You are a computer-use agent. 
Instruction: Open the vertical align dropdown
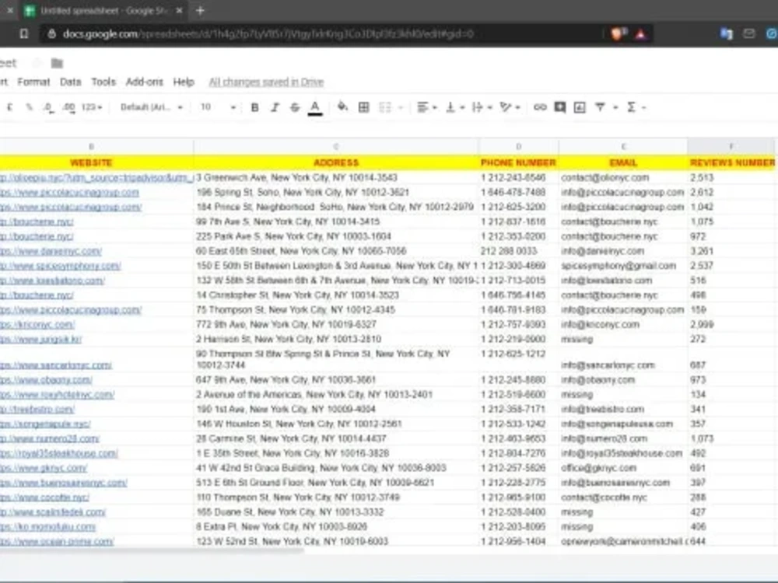454,107
